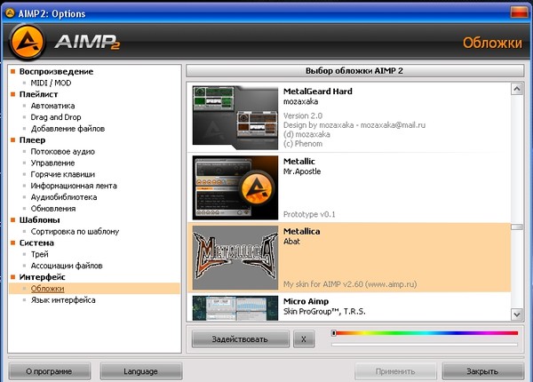Viewport: 533px width, 382px height.
Task: Click the Выбор обложки AIMP 2 header
Action: [x=354, y=71]
